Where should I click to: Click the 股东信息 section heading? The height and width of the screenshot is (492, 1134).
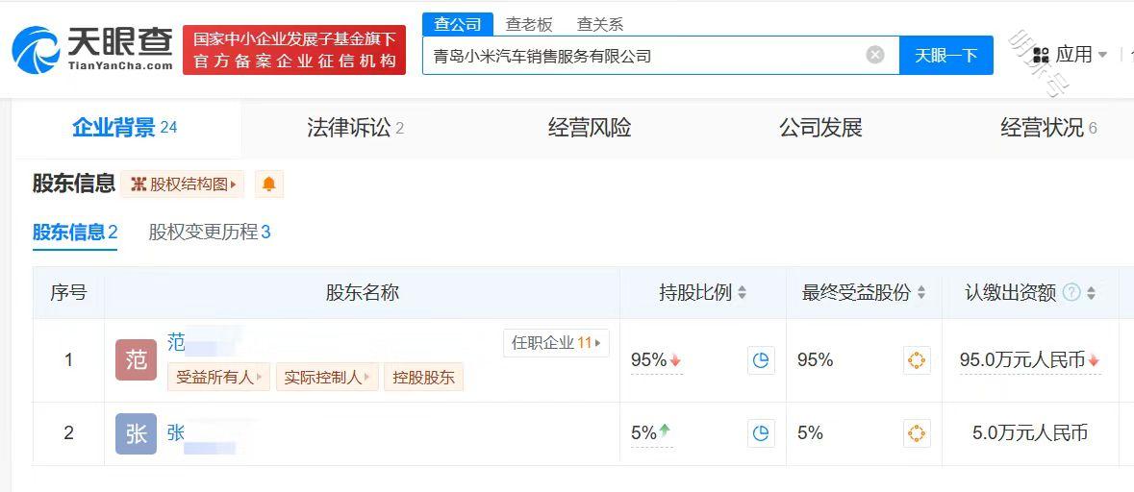(74, 184)
